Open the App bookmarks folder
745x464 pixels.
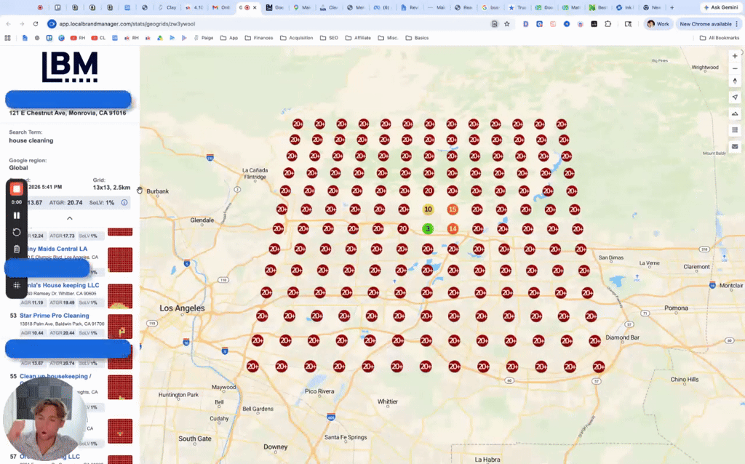[x=229, y=38]
